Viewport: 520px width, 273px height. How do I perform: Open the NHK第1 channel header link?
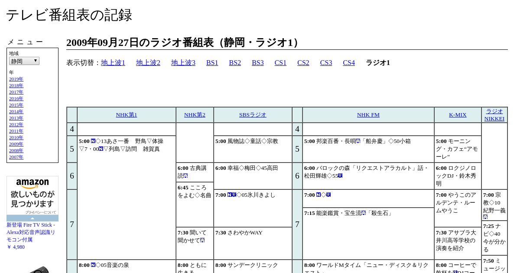tap(127, 115)
